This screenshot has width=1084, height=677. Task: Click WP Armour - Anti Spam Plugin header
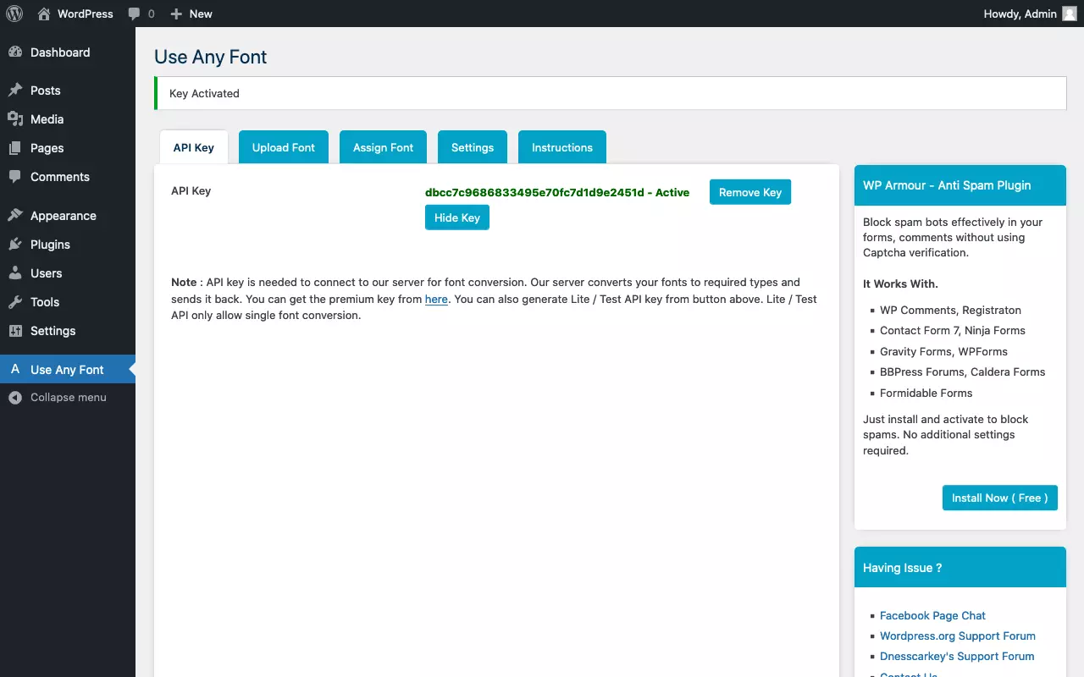click(x=960, y=185)
